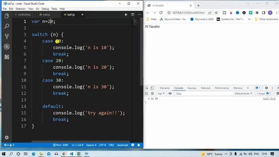
Task: Open Manage gear in VS Code activity bar
Action: tap(7, 137)
